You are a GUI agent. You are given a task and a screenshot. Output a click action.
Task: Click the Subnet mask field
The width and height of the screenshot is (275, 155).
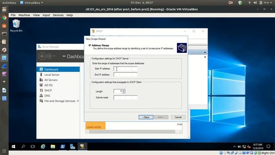pos(125,98)
